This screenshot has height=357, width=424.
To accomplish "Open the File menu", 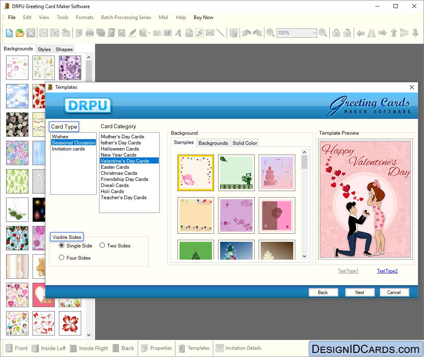I will coord(12,17).
